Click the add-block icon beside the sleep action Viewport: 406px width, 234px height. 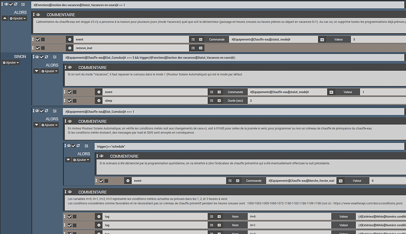click(219, 101)
